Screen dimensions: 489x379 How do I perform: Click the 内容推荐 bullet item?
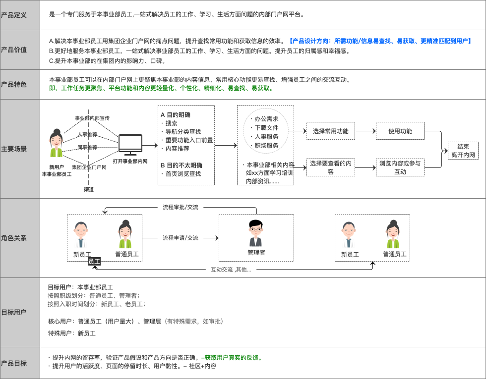click(177, 149)
